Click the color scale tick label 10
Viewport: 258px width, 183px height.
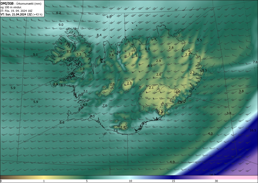130,181
